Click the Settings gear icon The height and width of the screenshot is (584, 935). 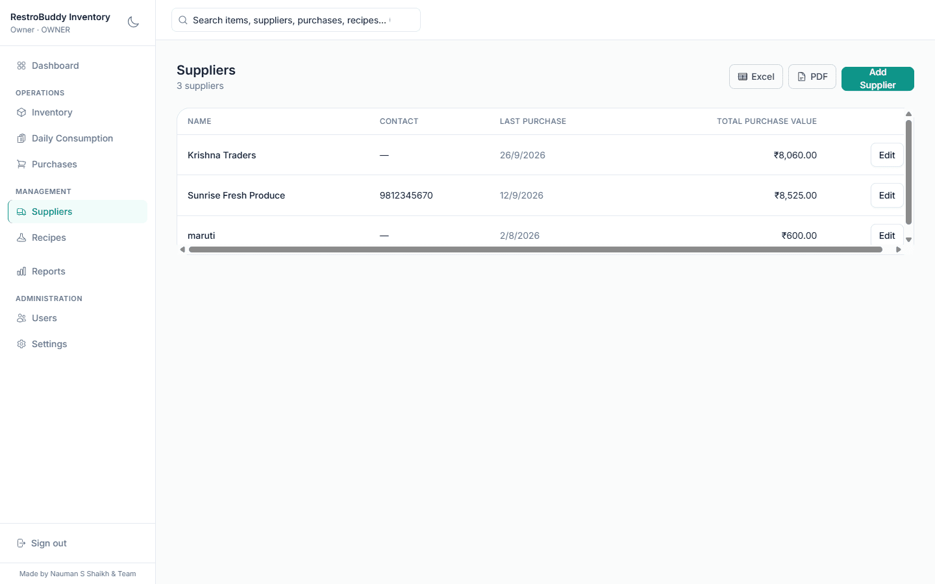point(21,344)
